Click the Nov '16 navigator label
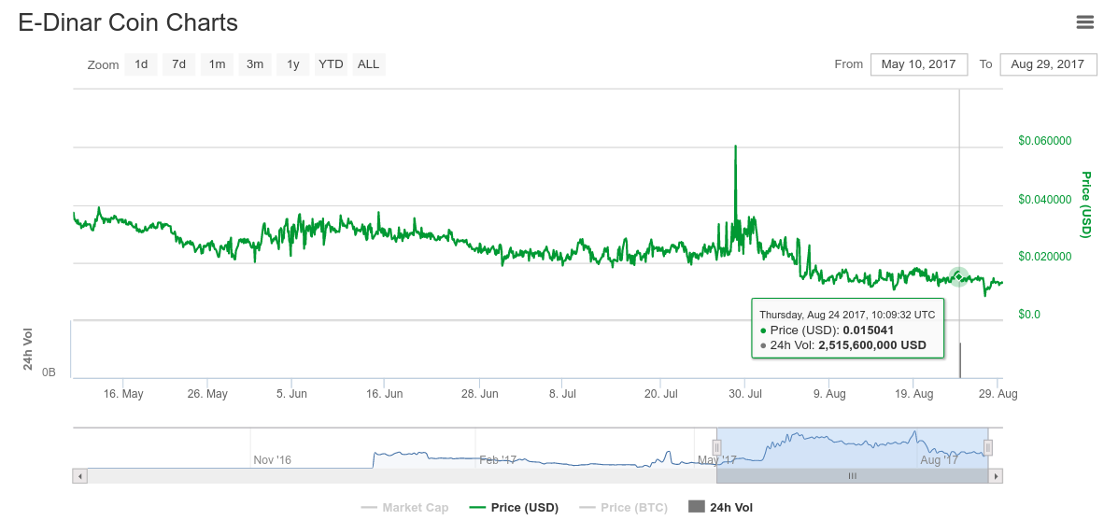 [273, 460]
